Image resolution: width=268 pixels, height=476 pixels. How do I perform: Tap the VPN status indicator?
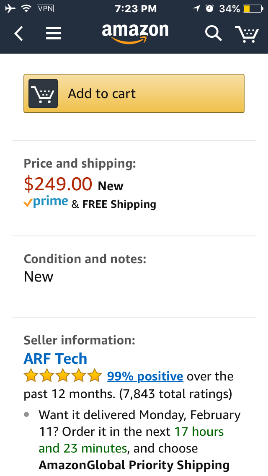[45, 8]
